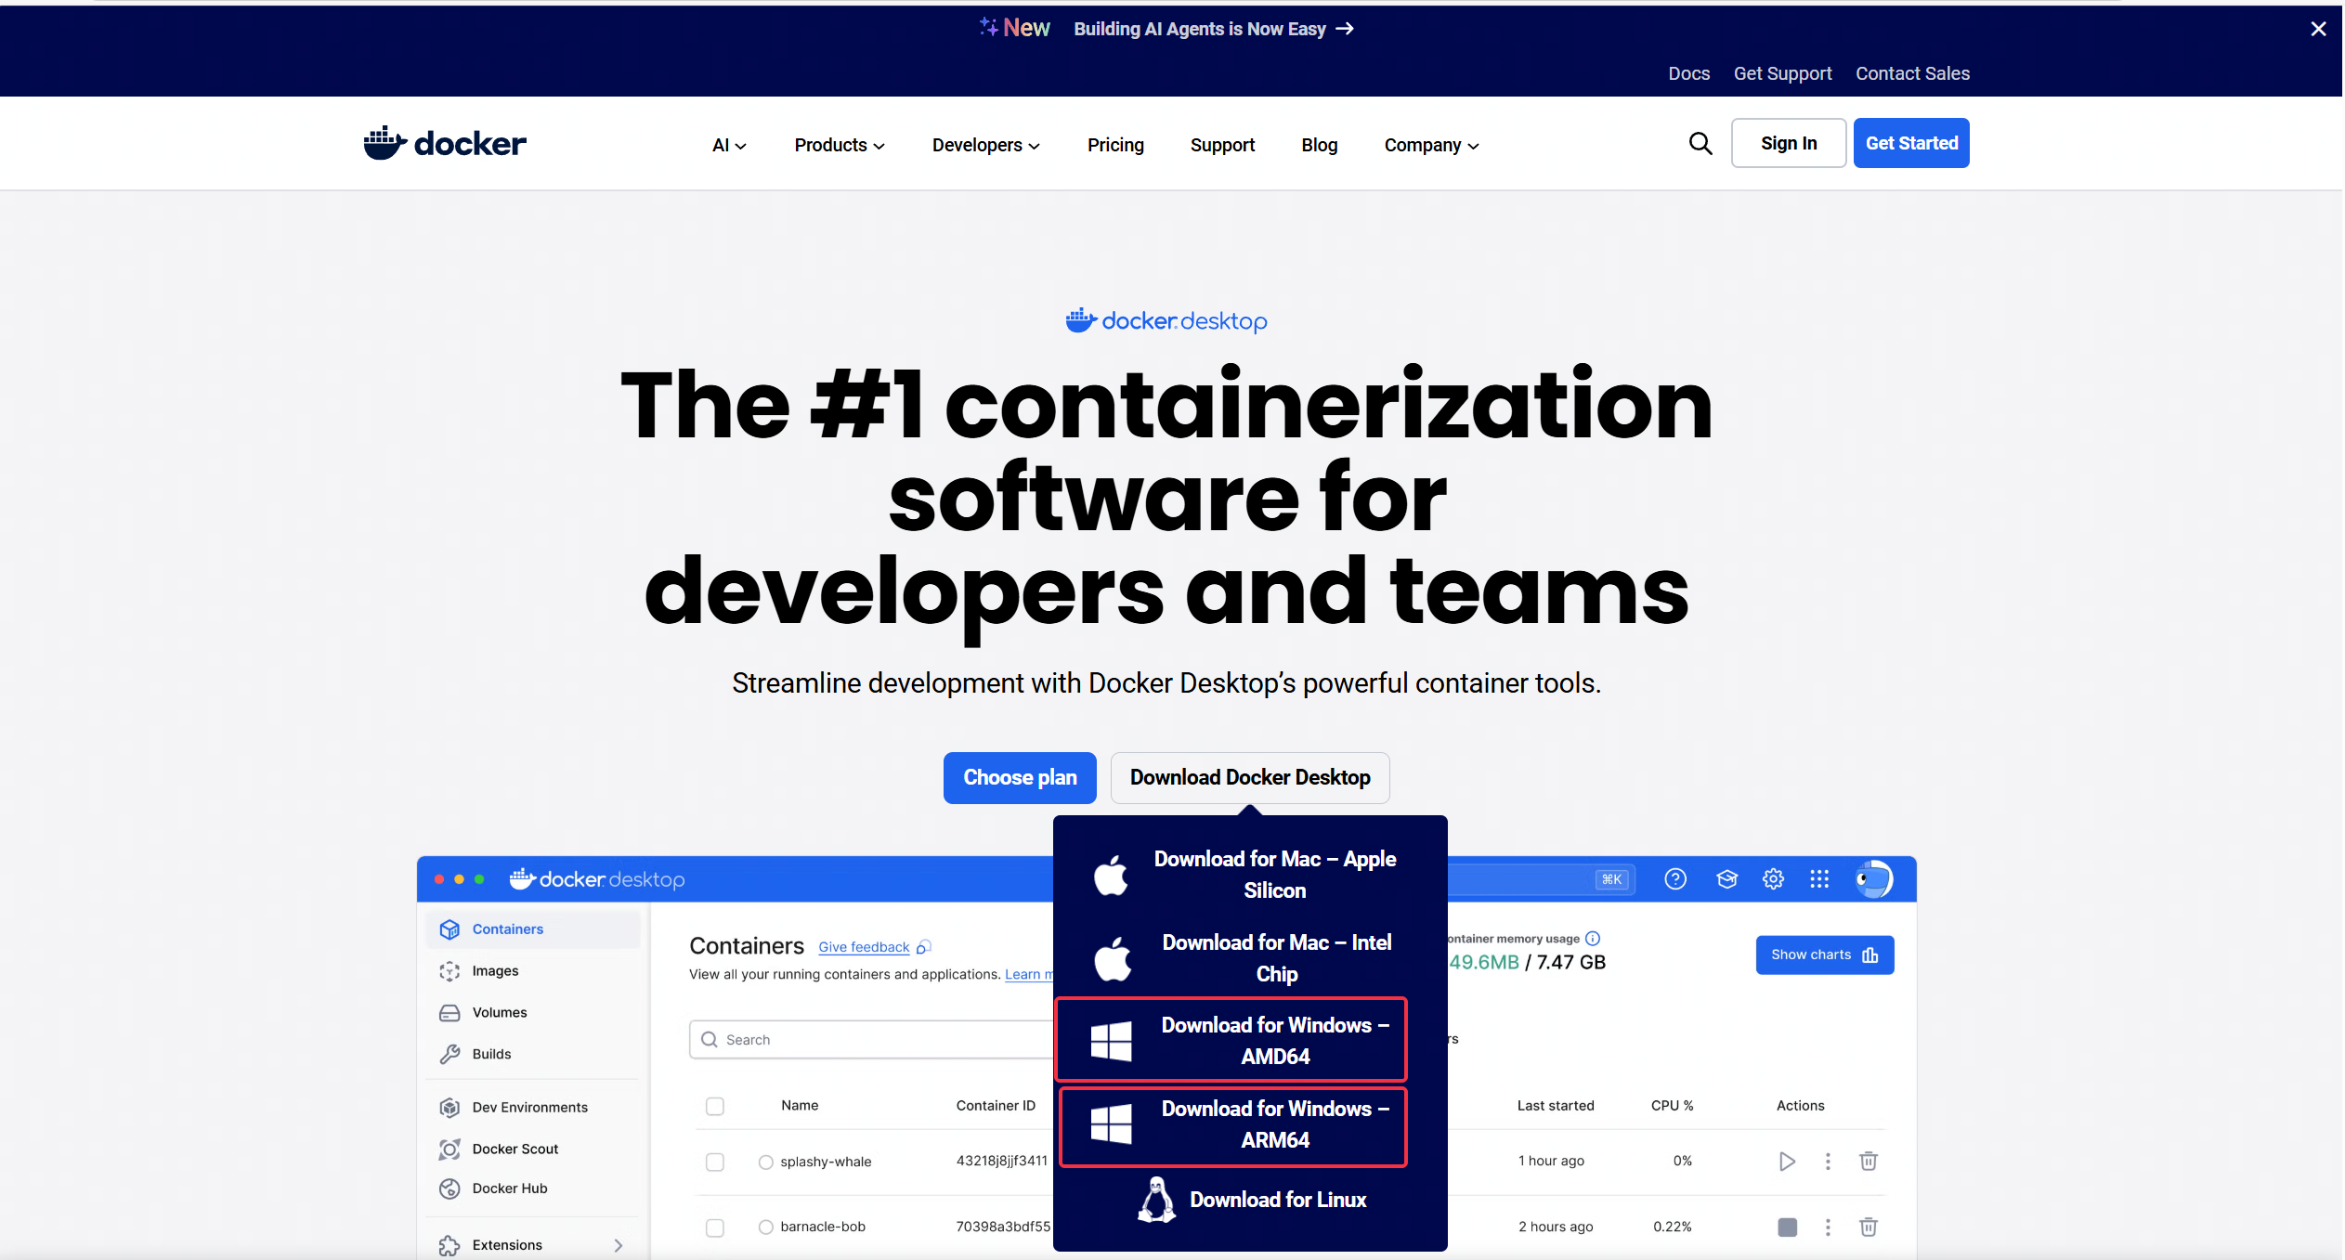Image resolution: width=2345 pixels, height=1260 pixels.
Task: Expand the AI dropdown menu
Action: 729,145
